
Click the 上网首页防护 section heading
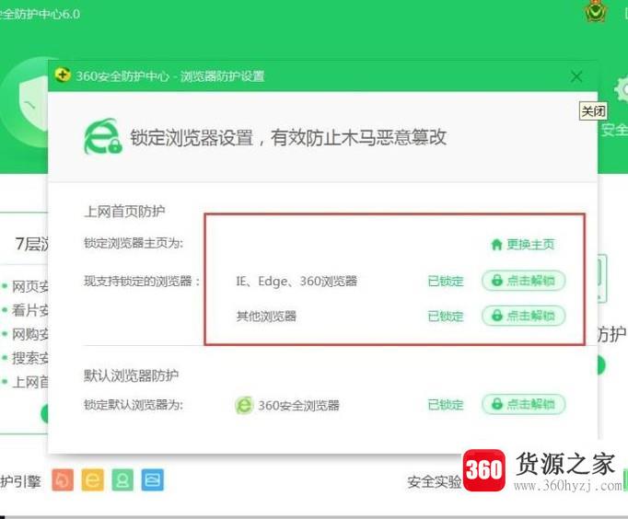[x=124, y=212]
